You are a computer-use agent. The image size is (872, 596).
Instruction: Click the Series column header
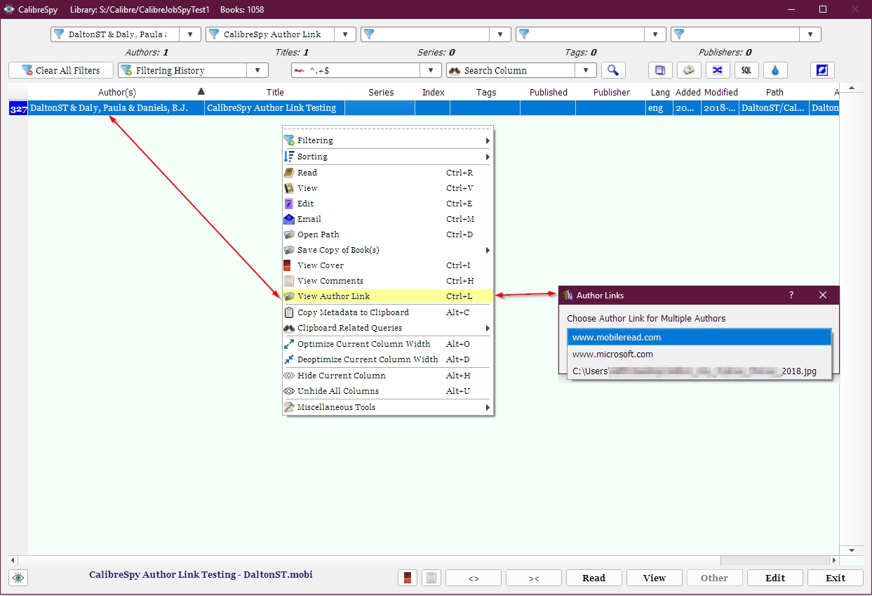click(381, 92)
